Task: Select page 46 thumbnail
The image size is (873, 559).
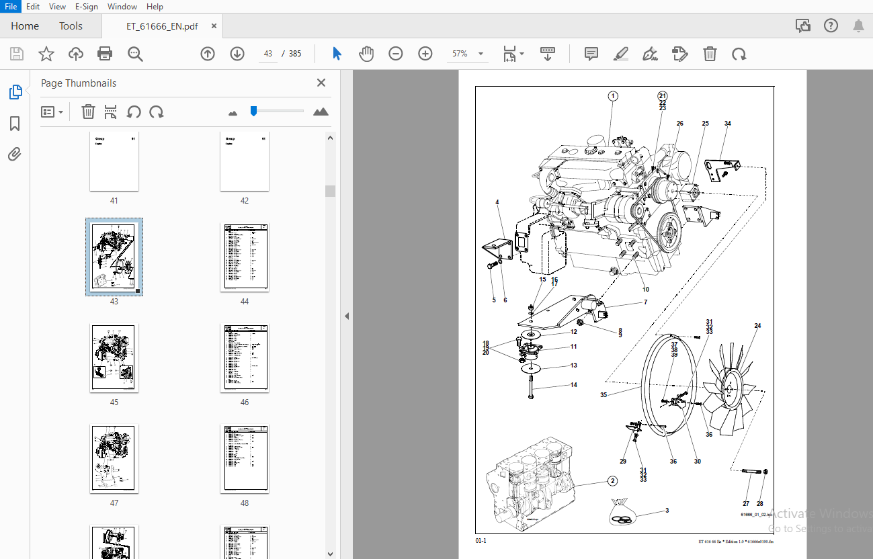Action: (x=245, y=358)
